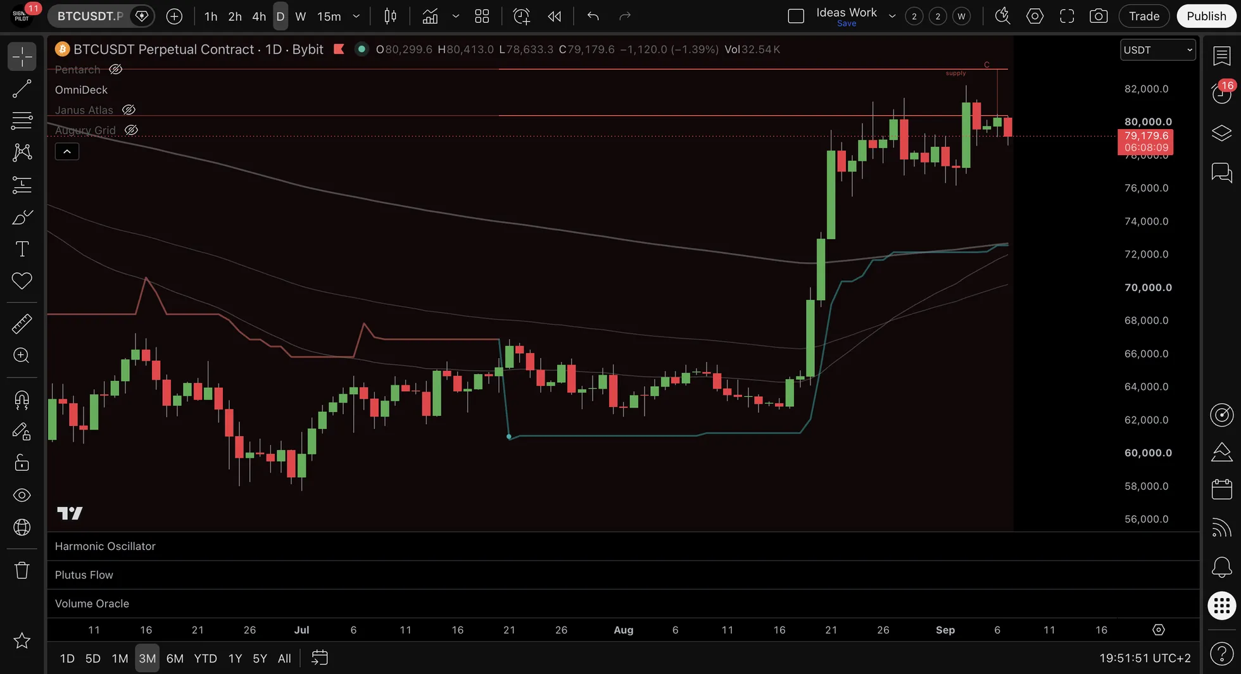This screenshot has width=1241, height=674.
Task: Toggle magnet mode for drawings
Action: (x=22, y=400)
